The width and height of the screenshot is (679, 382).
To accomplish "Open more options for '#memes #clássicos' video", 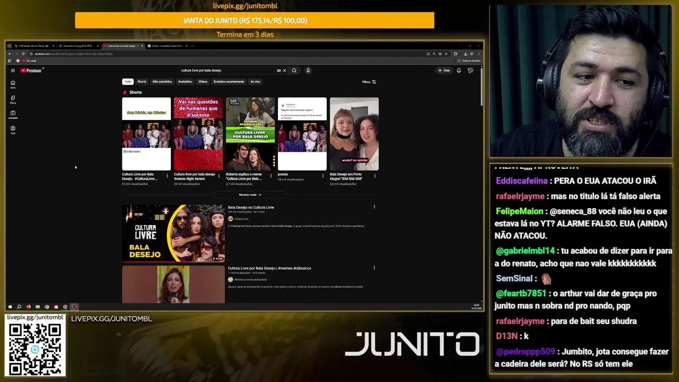I will click(x=374, y=267).
